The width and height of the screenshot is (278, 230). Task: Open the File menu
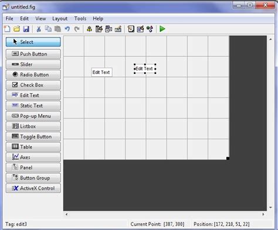[9, 19]
